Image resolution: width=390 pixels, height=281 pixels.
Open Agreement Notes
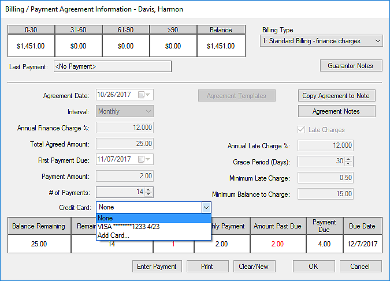pyautogui.click(x=336, y=111)
